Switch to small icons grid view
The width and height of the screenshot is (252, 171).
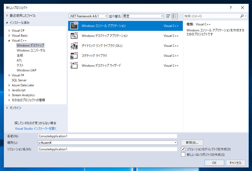coord(168,16)
